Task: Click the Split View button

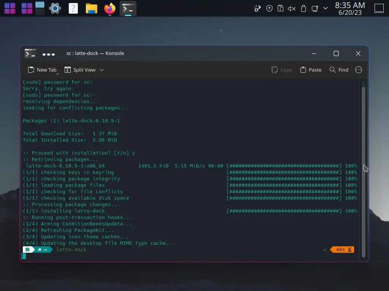Action: [80, 70]
